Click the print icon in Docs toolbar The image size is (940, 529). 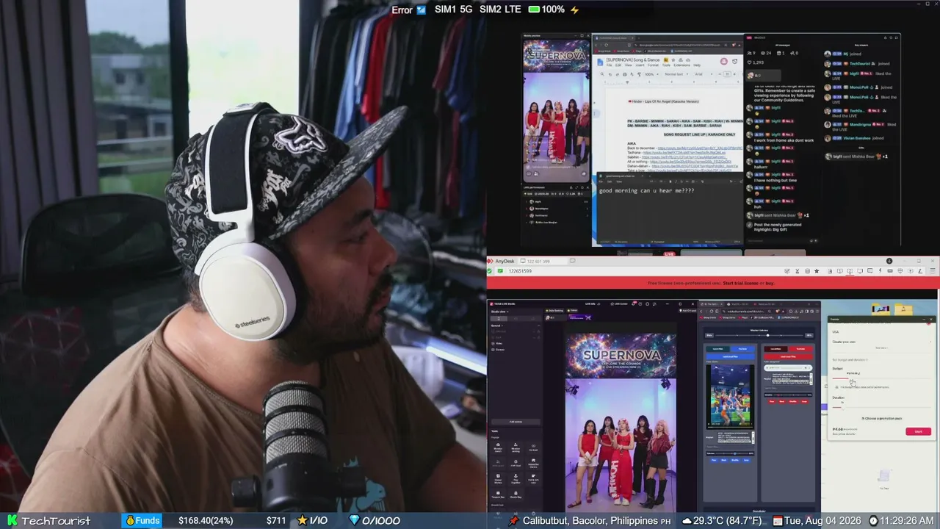pyautogui.click(x=625, y=74)
